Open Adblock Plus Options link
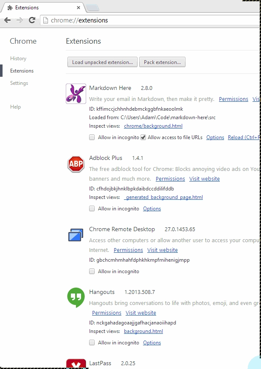Image resolution: width=261 pixels, height=369 pixels. 152,209
